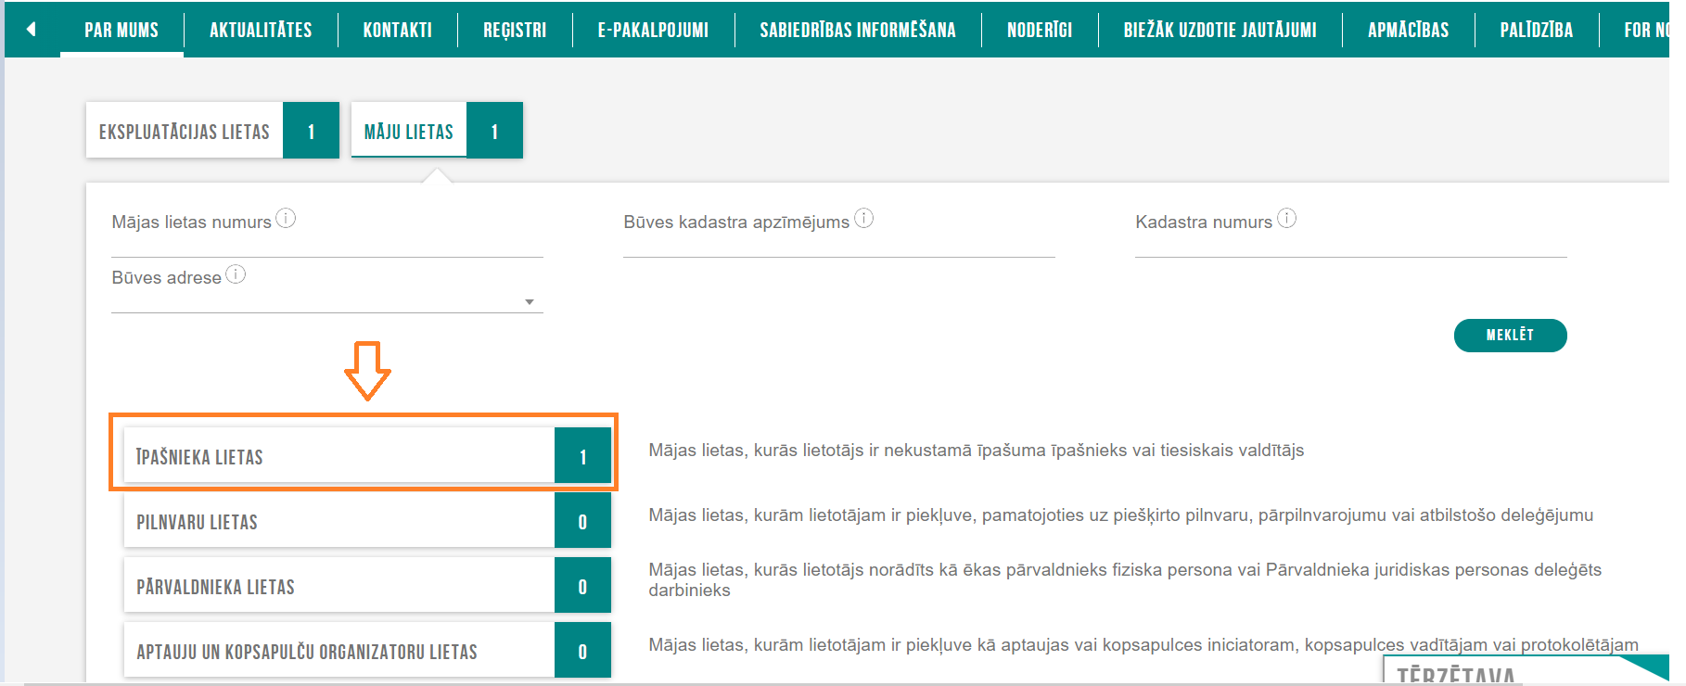Open Pārvaldnieka lietas list
The height and width of the screenshot is (686, 1686).
339,586
